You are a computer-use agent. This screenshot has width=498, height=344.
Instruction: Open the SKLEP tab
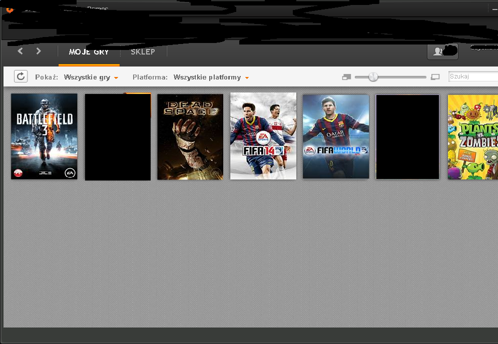tap(143, 52)
